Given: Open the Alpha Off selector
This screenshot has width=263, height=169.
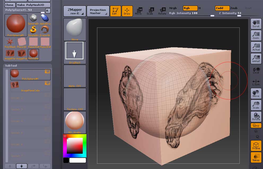Looking at the screenshot, I should [x=75, y=76].
